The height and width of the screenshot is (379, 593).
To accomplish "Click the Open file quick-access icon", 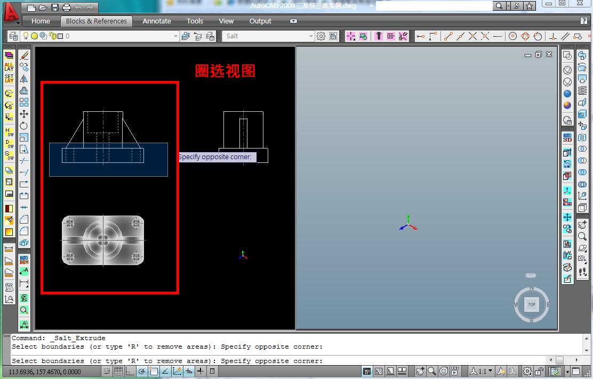I will point(43,7).
